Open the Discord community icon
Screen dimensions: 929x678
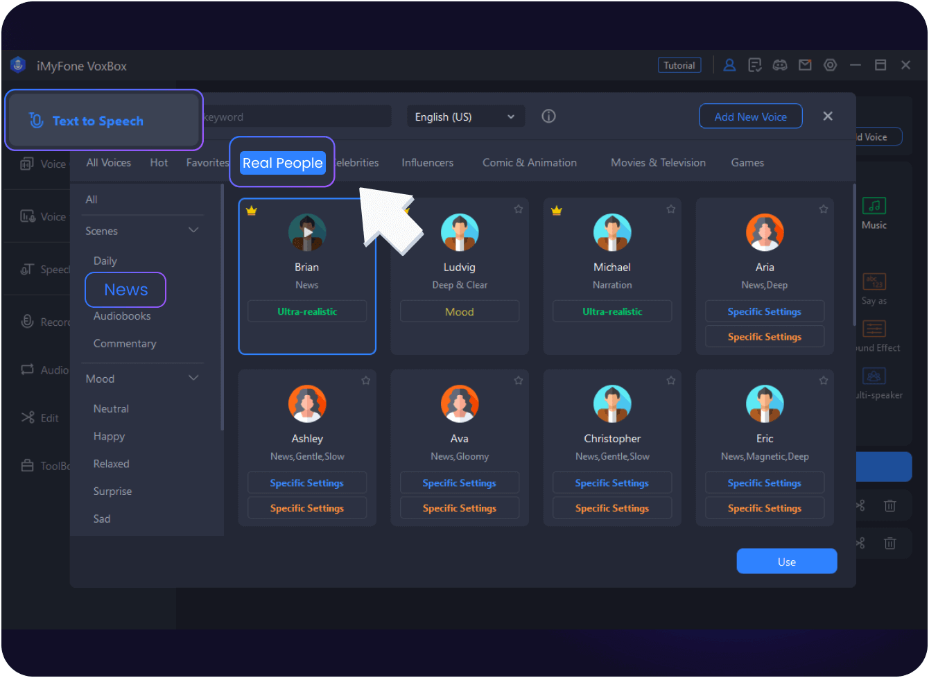coord(780,65)
